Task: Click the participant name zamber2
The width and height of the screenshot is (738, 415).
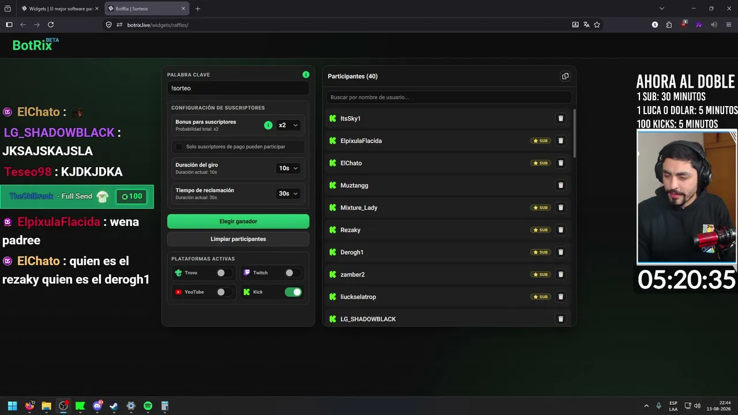Action: pos(352,274)
